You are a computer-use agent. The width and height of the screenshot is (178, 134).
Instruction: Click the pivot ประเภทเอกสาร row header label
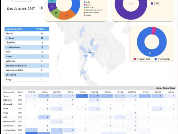pyautogui.click(x=9, y=92)
